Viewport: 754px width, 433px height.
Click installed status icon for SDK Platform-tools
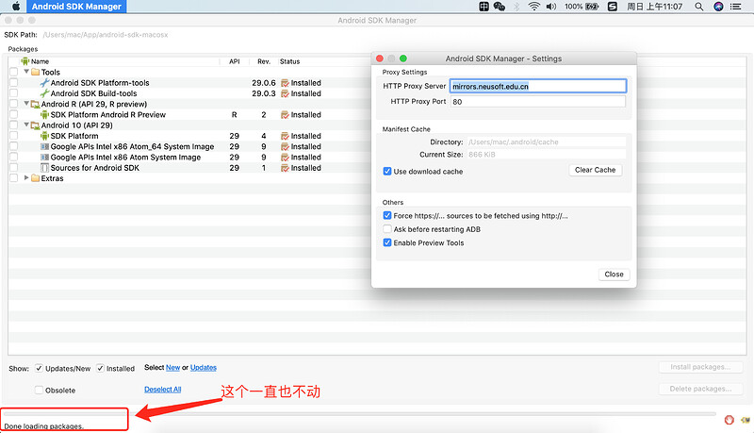point(285,83)
